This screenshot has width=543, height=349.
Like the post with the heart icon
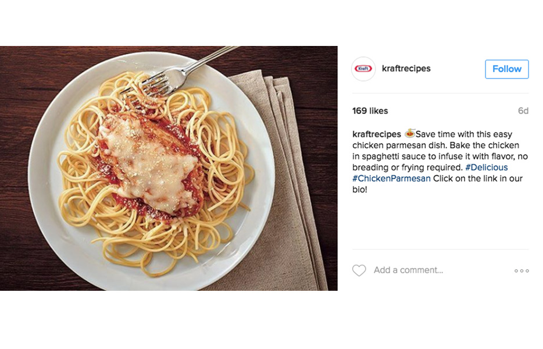coord(359,270)
